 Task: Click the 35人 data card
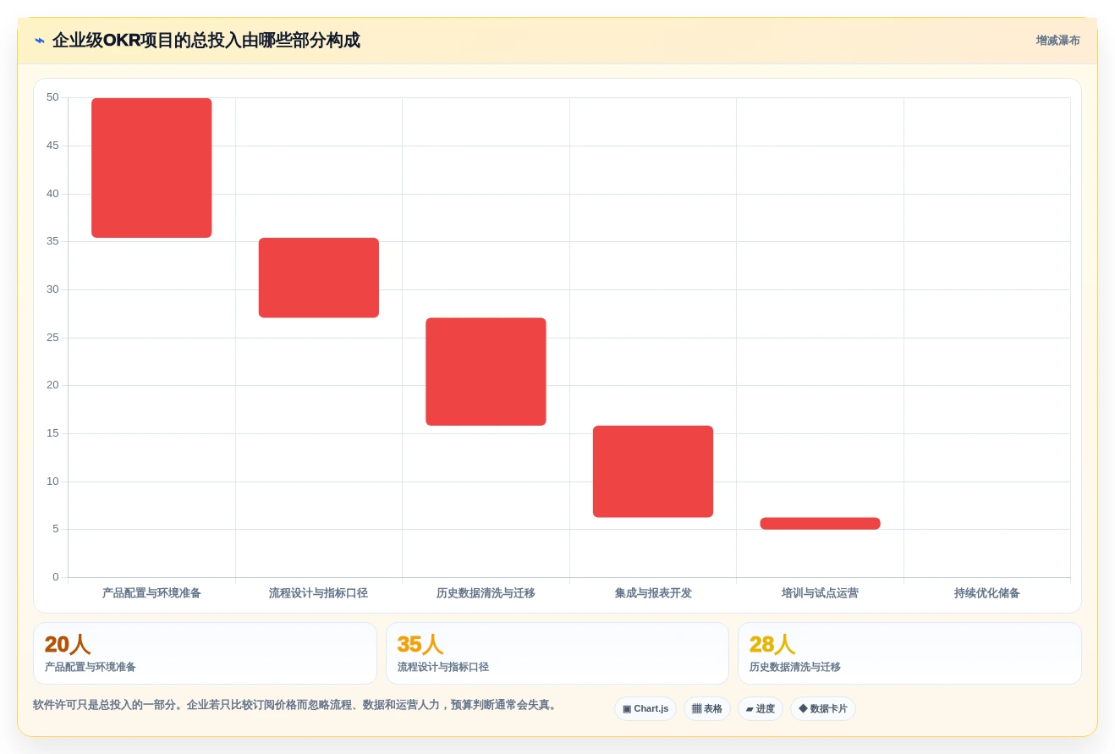(x=557, y=653)
